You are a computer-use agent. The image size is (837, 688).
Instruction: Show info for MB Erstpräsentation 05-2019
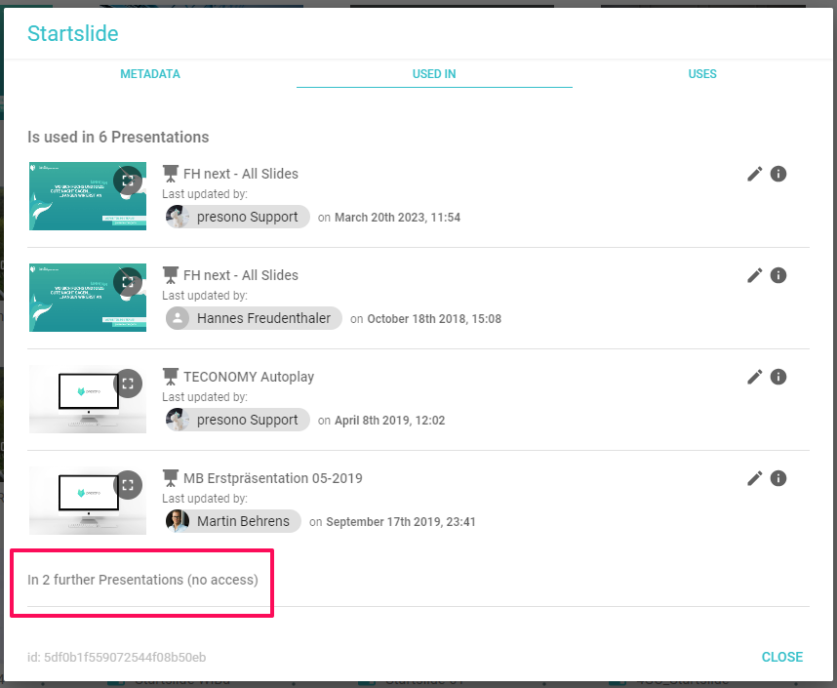coord(778,478)
